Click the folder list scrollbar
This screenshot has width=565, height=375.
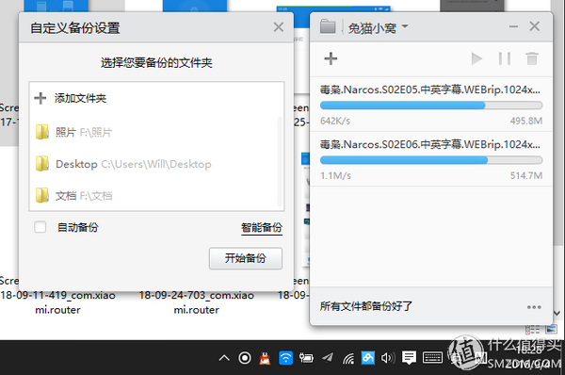coord(280,161)
